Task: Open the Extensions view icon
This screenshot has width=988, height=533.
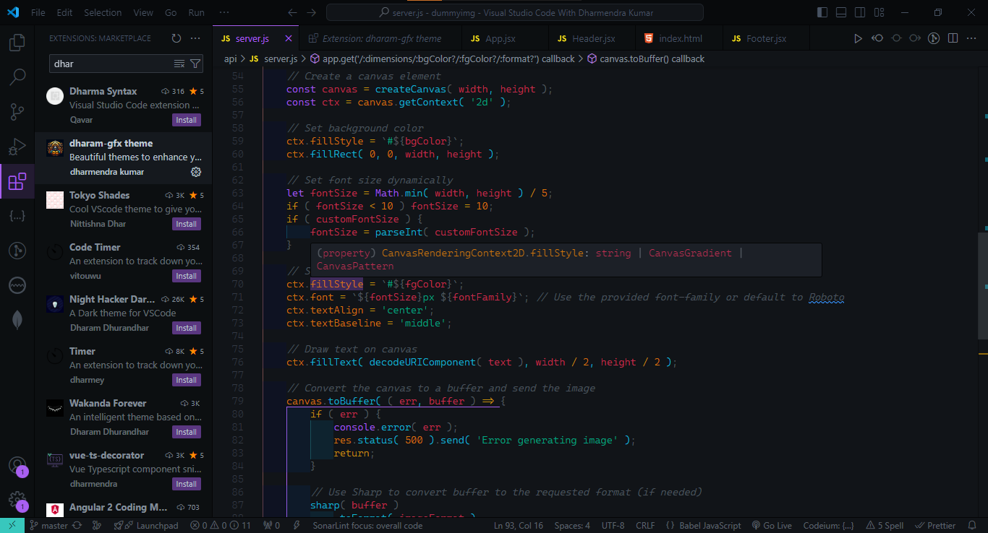Action: coord(17,181)
